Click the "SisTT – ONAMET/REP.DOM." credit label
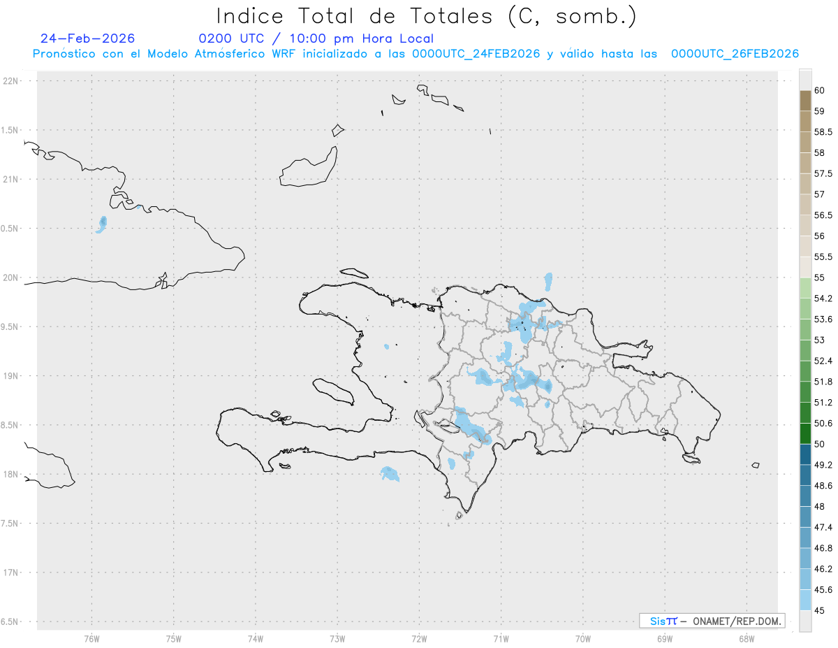Screen dimensions: 838x648 (712, 621)
